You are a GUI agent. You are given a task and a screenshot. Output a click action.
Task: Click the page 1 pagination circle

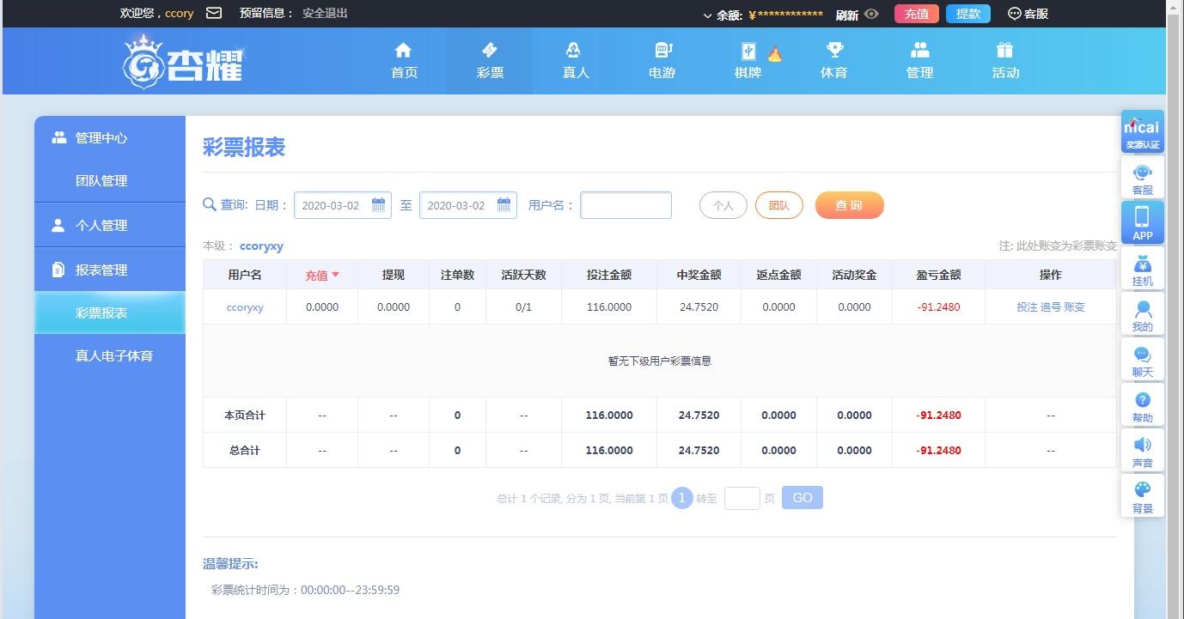[682, 498]
